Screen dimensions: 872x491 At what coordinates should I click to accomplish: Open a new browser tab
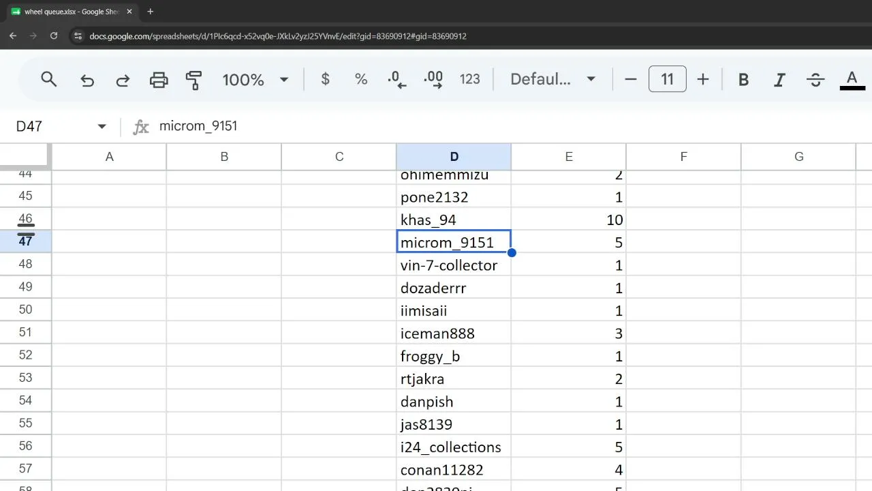[151, 12]
